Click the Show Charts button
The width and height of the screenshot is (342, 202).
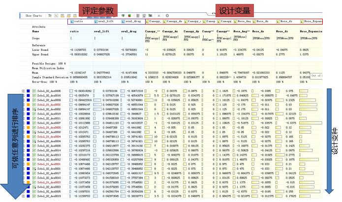click(33, 16)
